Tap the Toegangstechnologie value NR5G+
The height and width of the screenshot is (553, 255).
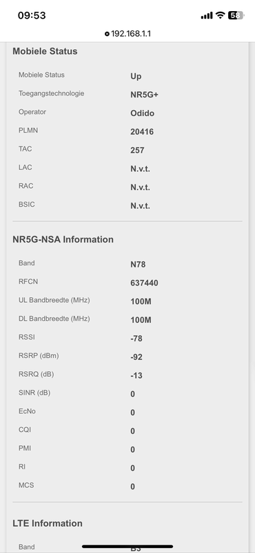[x=144, y=95]
